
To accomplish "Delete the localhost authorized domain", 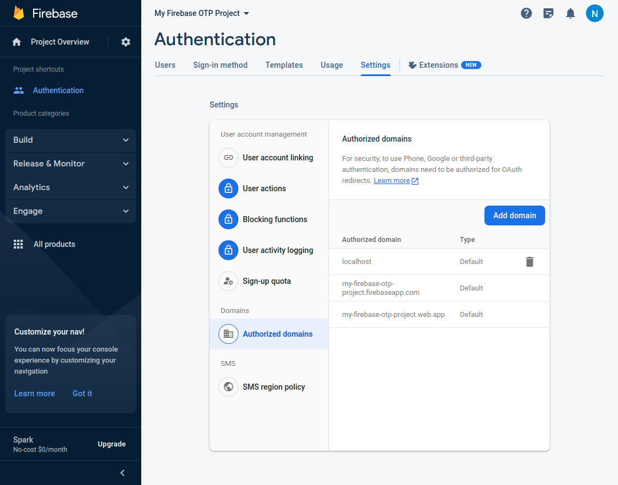I will point(530,261).
